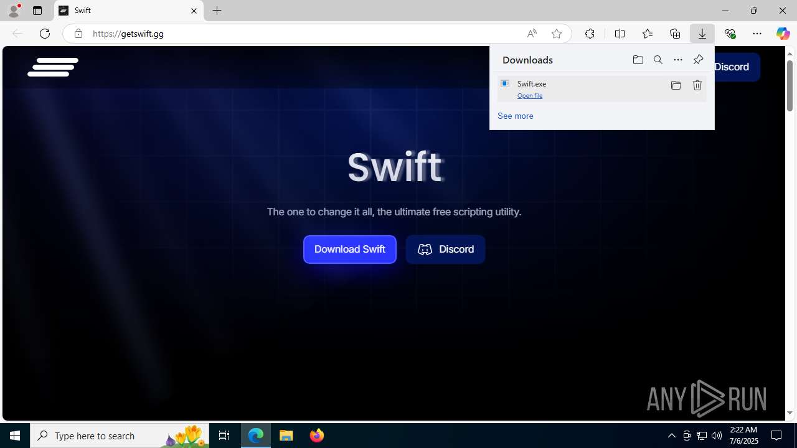Show hidden system tray icons
This screenshot has width=797, height=448.
(x=672, y=436)
